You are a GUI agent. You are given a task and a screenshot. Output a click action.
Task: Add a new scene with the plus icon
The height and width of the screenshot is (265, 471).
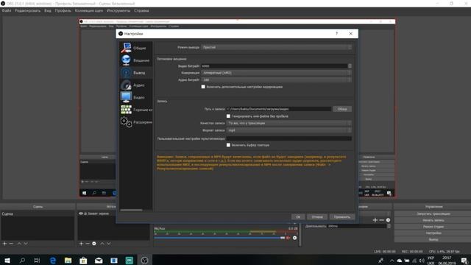(5, 244)
